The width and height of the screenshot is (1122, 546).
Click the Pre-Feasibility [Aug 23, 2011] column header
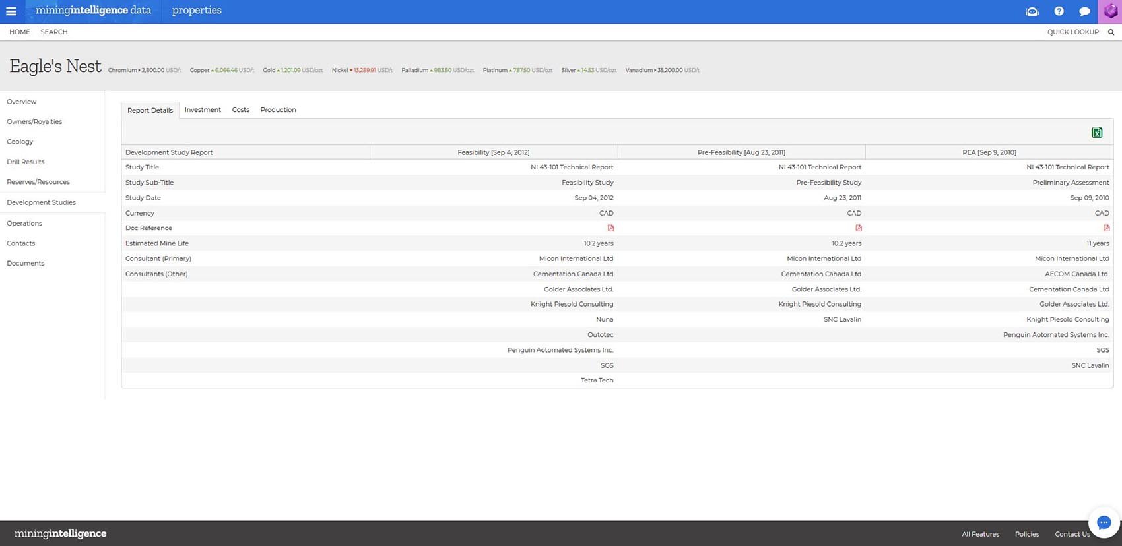(x=741, y=152)
